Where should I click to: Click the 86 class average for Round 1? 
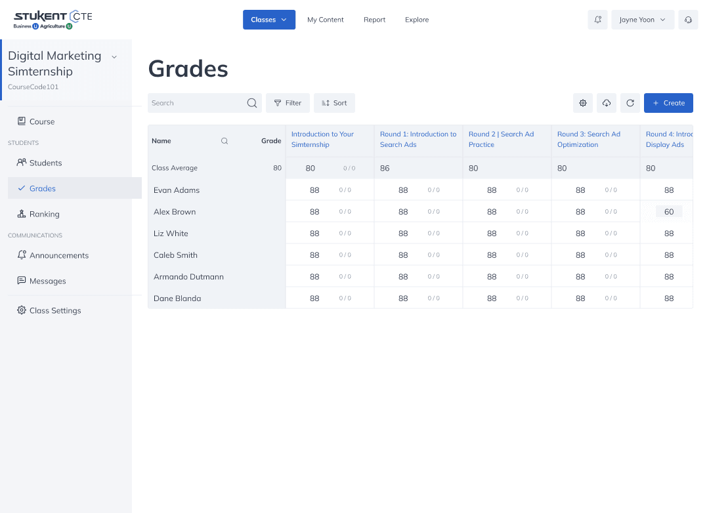tap(385, 168)
